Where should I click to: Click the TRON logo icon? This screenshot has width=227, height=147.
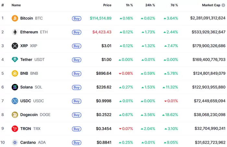point(15,129)
